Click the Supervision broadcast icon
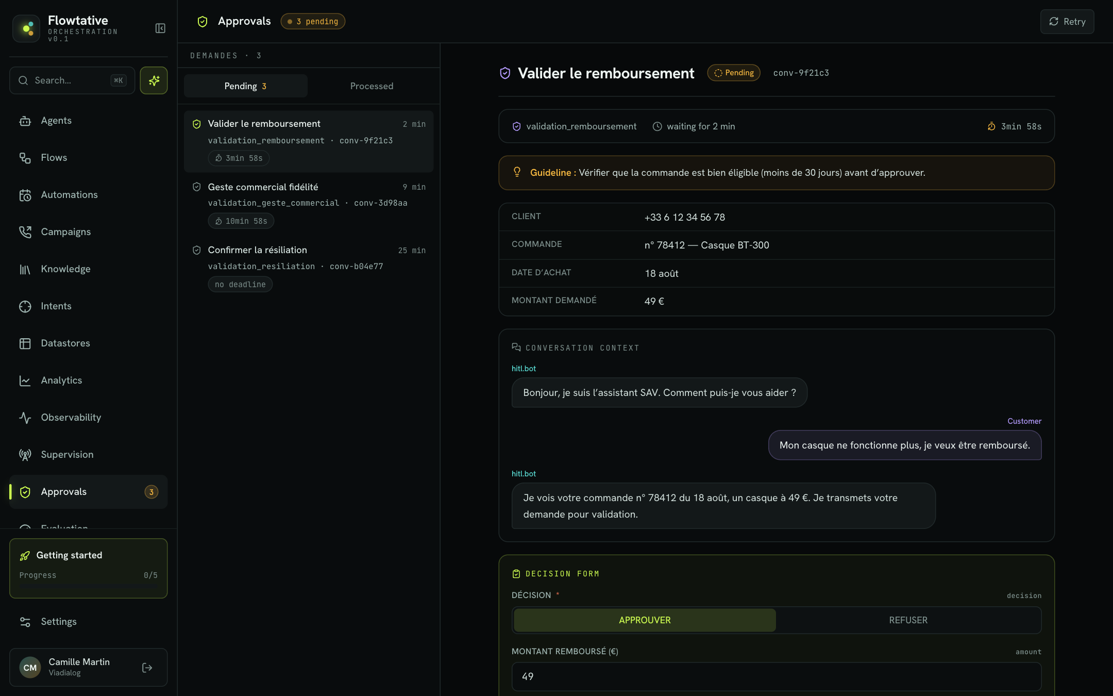This screenshot has width=1113, height=696. click(25, 455)
